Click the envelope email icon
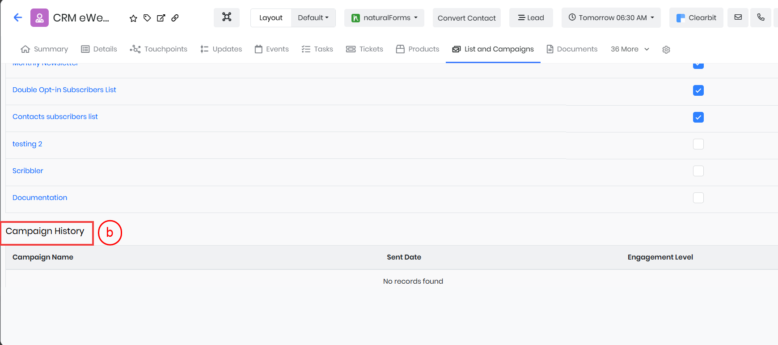778x345 pixels. click(738, 17)
